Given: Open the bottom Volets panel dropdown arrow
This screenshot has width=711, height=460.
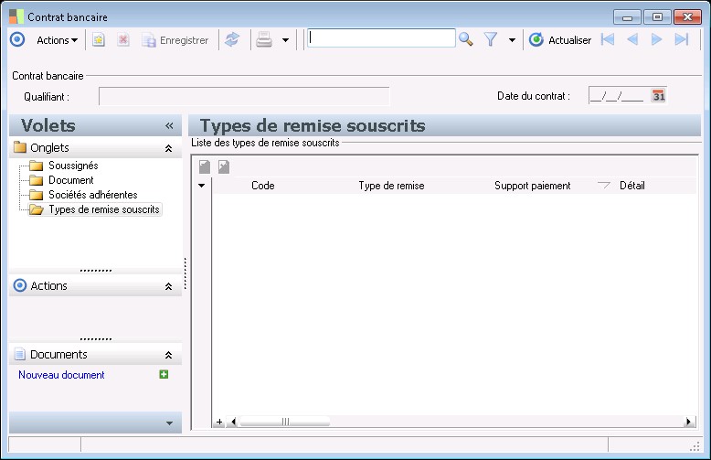Looking at the screenshot, I should click(169, 423).
